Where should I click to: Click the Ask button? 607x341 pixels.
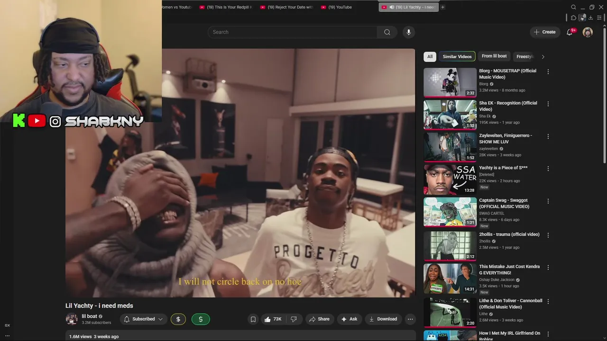point(349,319)
